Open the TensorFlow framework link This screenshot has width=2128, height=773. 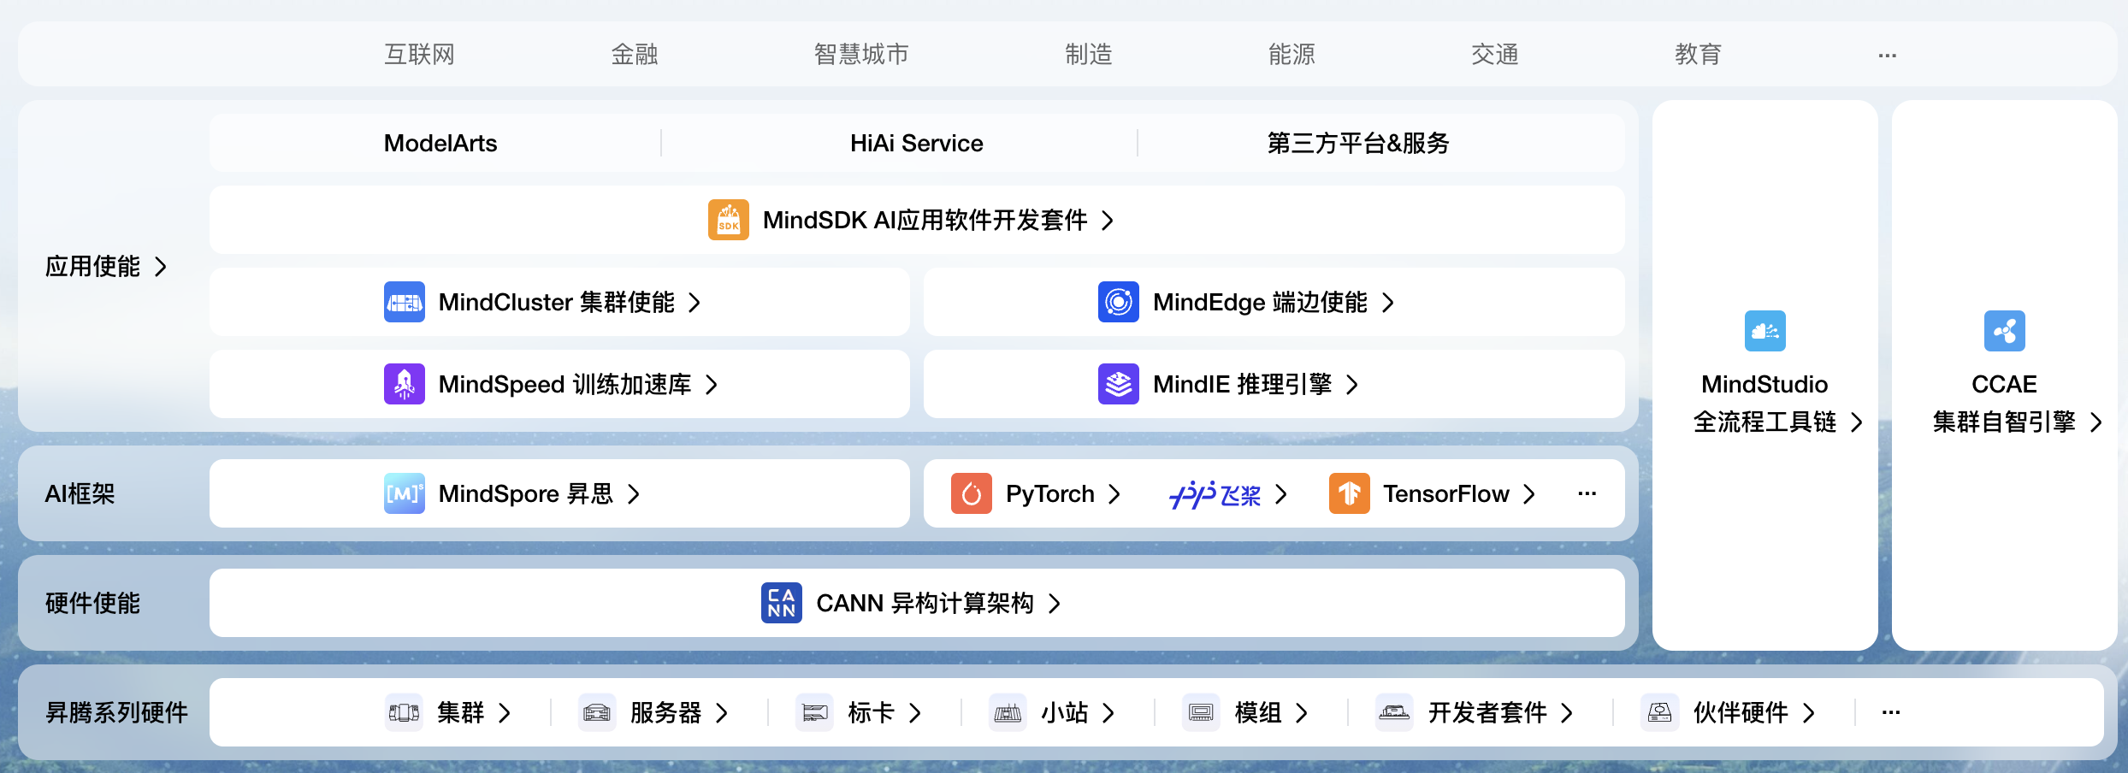pos(1446,494)
